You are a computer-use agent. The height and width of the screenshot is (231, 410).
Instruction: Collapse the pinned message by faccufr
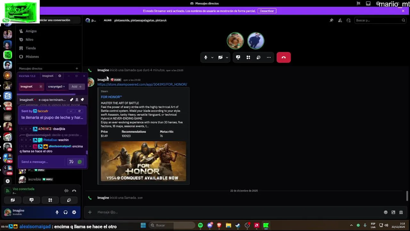click(x=71, y=111)
